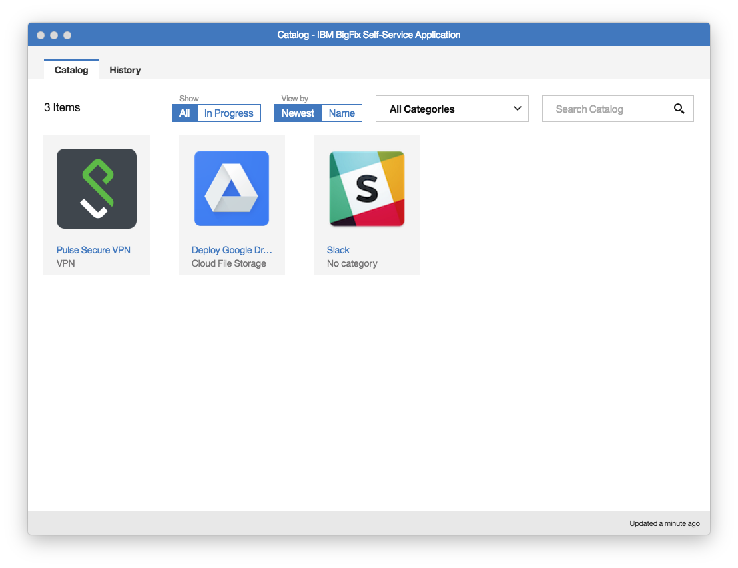Focus the Search Catalog input field
738x568 pixels.
tap(605, 109)
